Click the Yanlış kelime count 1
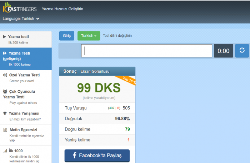Image resolution: width=250 pixels, height=163 pixels. point(129,140)
